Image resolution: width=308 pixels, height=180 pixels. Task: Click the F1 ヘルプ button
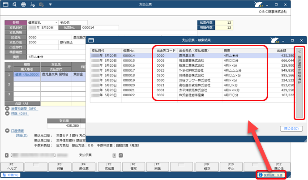(x=12, y=167)
